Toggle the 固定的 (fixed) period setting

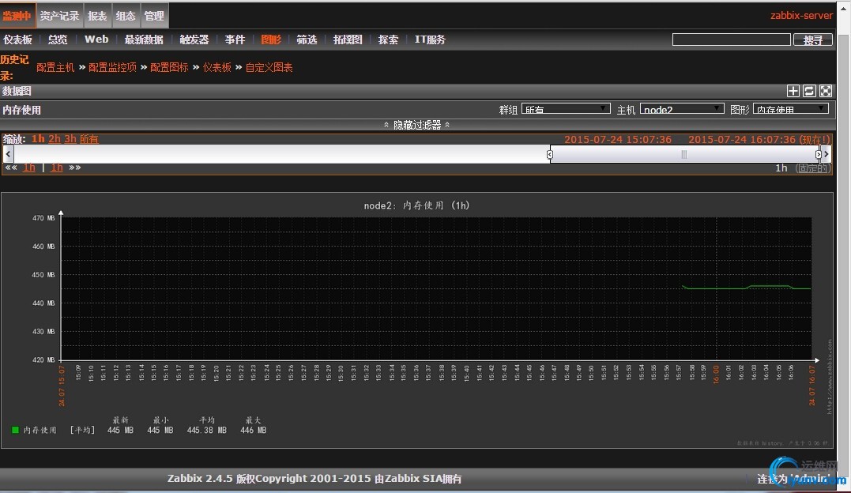[813, 168]
